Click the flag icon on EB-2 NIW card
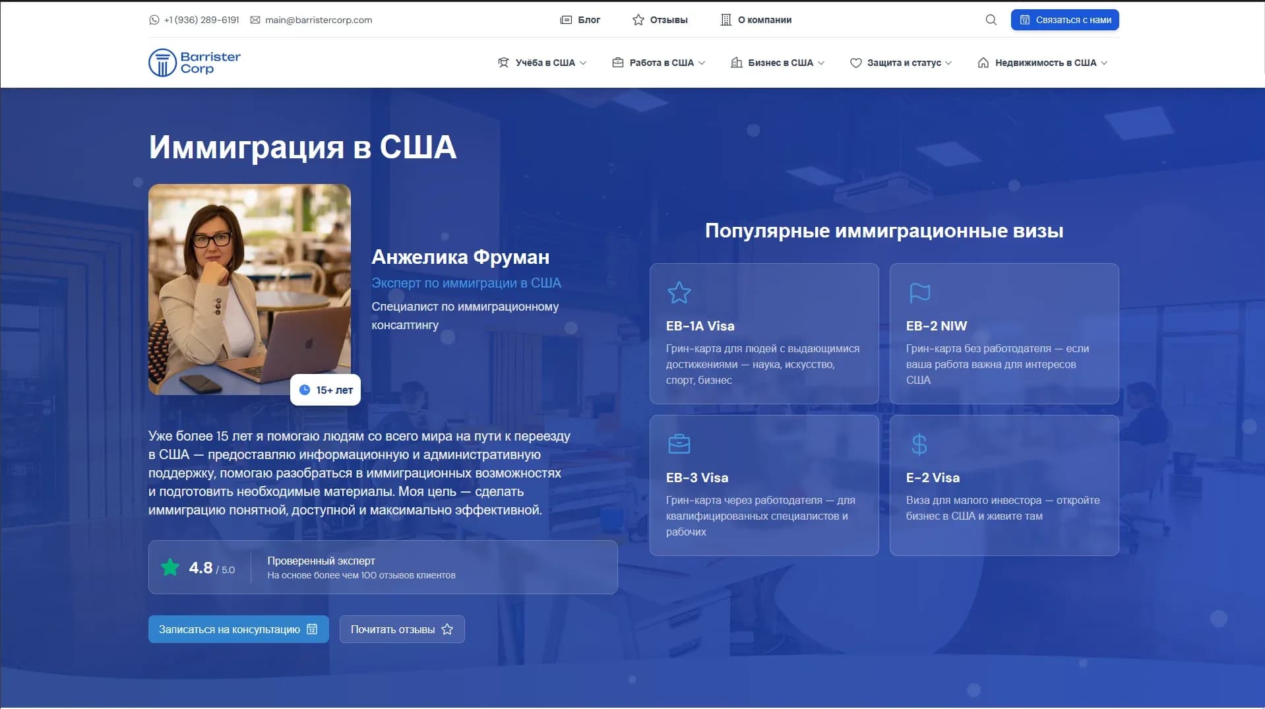The image size is (1265, 709). click(919, 293)
